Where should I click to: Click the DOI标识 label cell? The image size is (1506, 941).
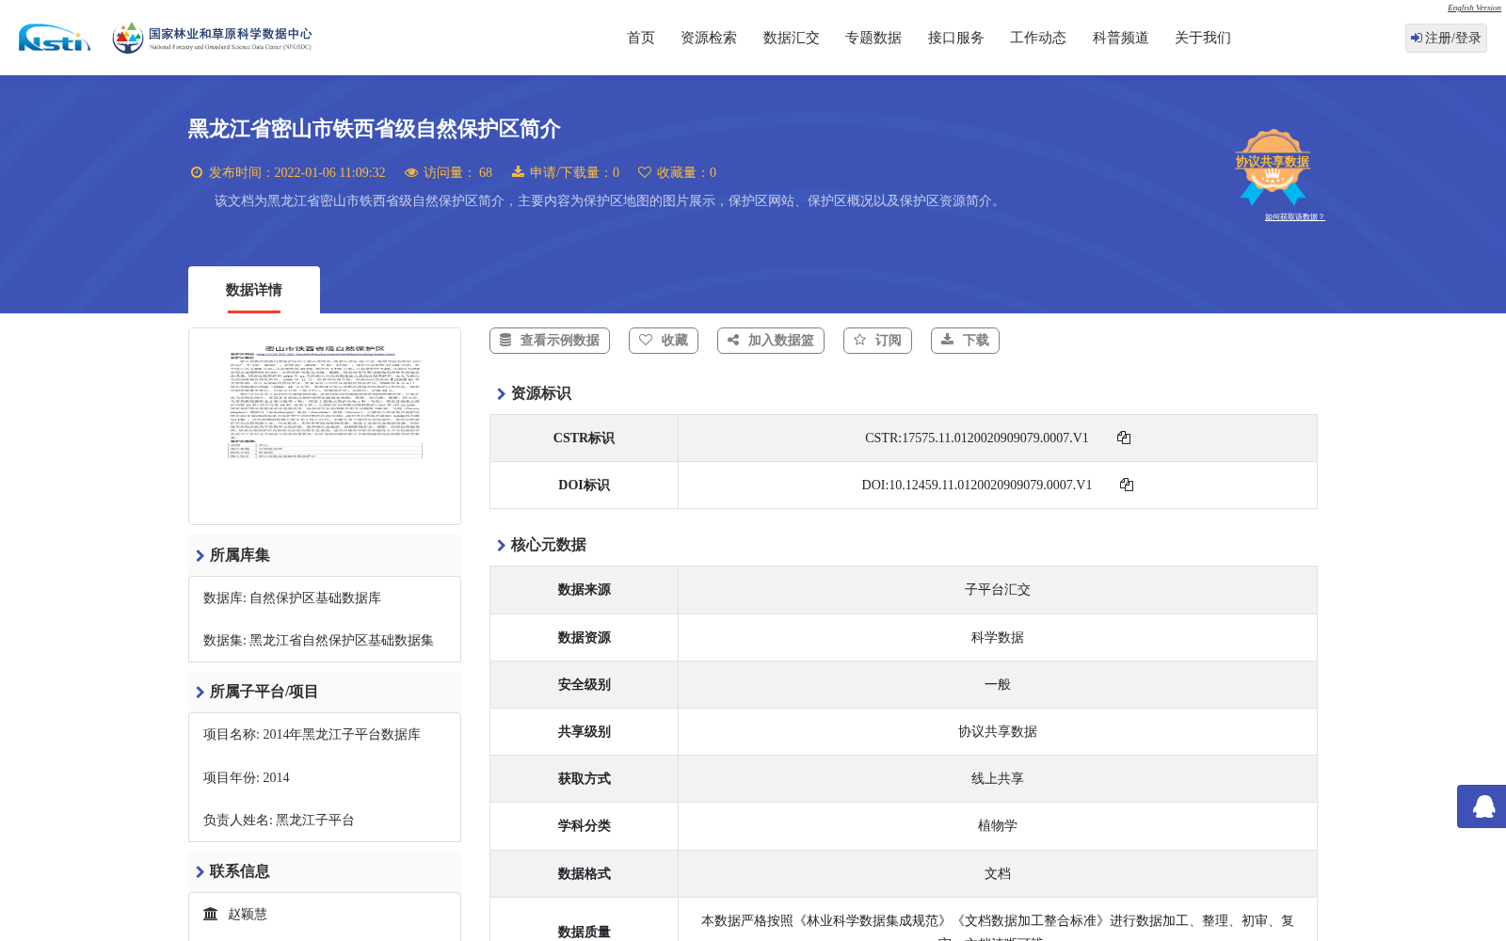click(584, 485)
